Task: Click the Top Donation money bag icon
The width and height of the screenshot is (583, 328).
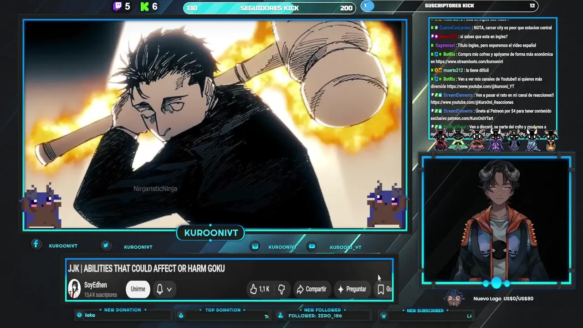Action: tap(181, 315)
